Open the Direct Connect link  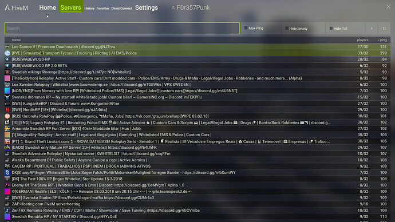pos(122,9)
